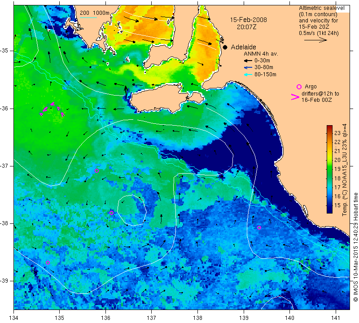Click the '80-150m' depth label

coord(265,74)
